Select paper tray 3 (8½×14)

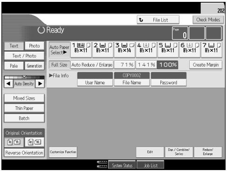click(x=124, y=49)
